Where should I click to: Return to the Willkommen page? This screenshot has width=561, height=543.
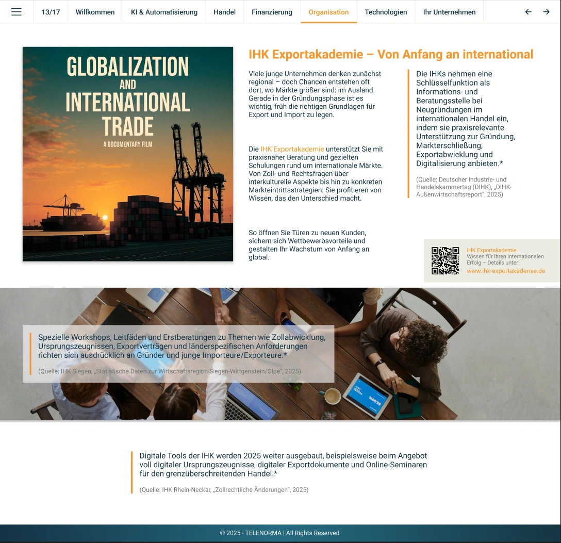95,11
